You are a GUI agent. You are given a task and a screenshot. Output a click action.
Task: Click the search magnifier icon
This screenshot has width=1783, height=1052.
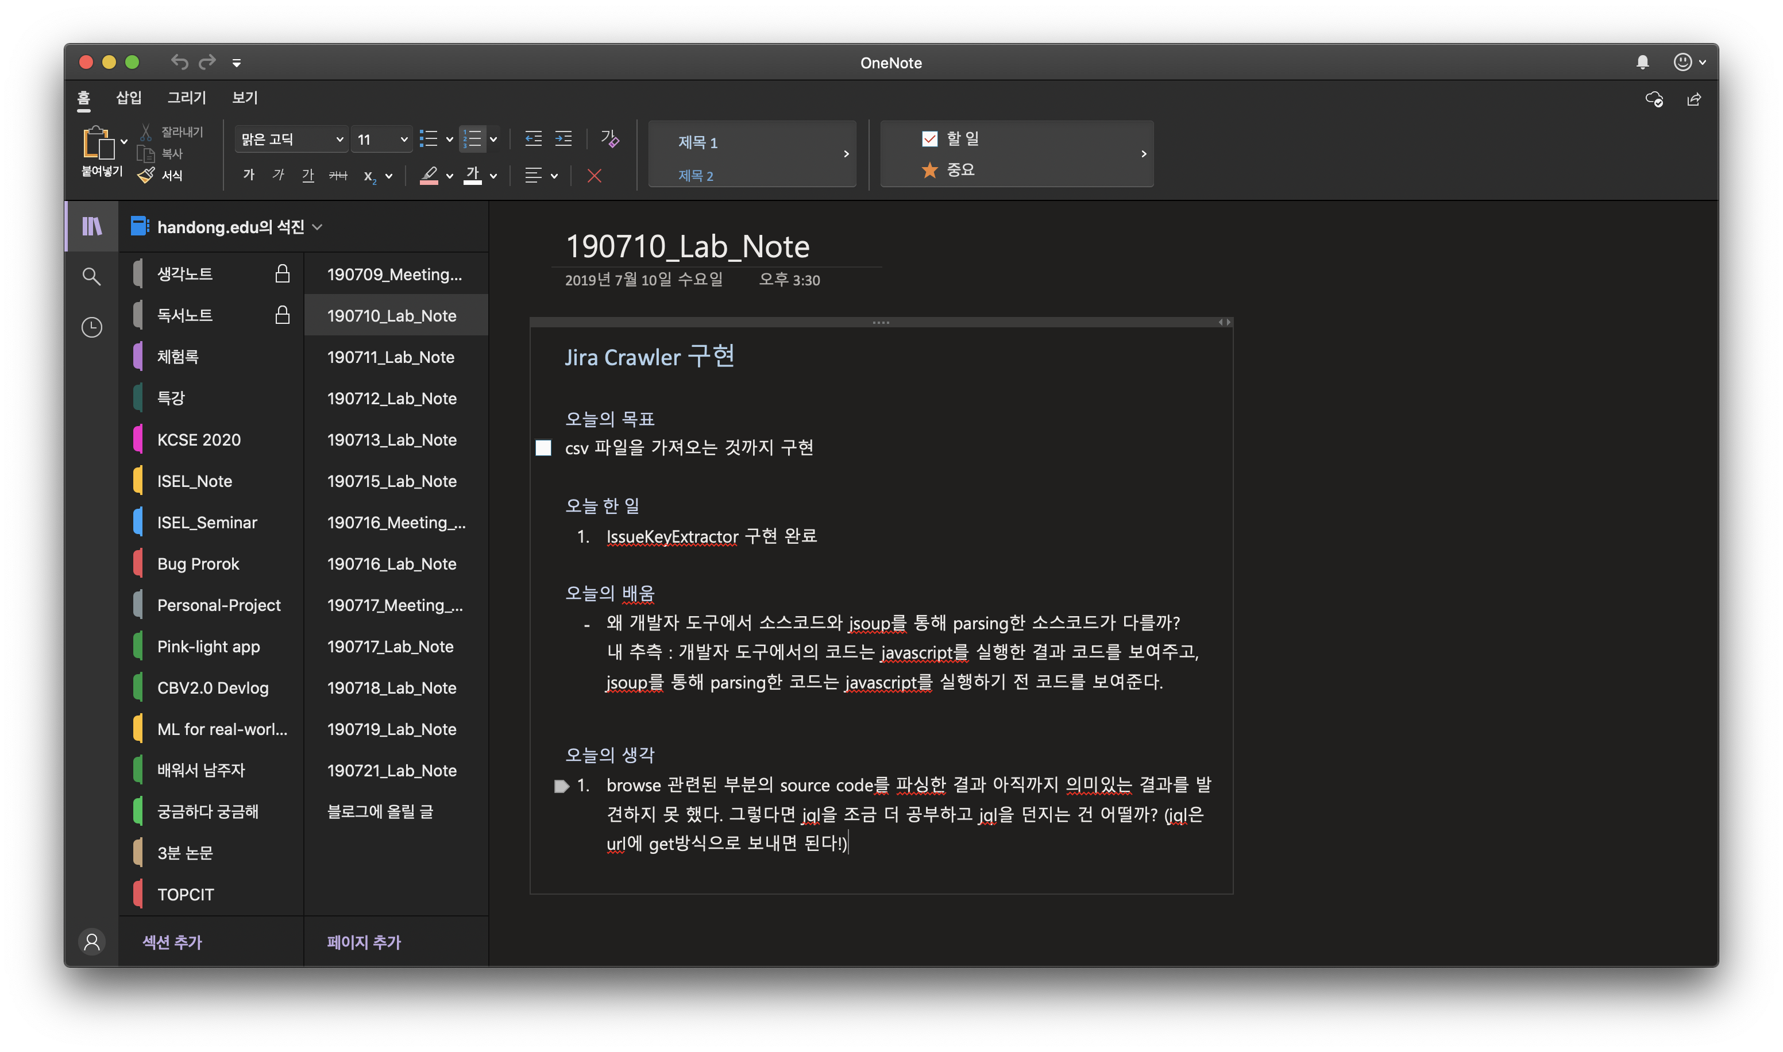coord(91,276)
